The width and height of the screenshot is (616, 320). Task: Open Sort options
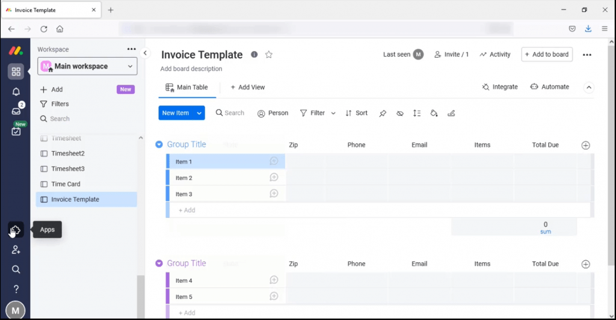pos(356,113)
